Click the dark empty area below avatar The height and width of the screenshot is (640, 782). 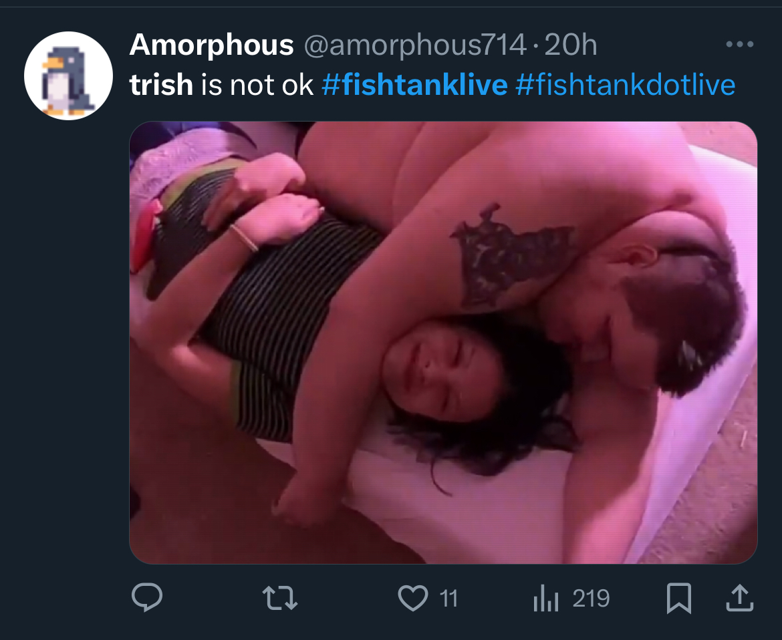click(x=68, y=349)
